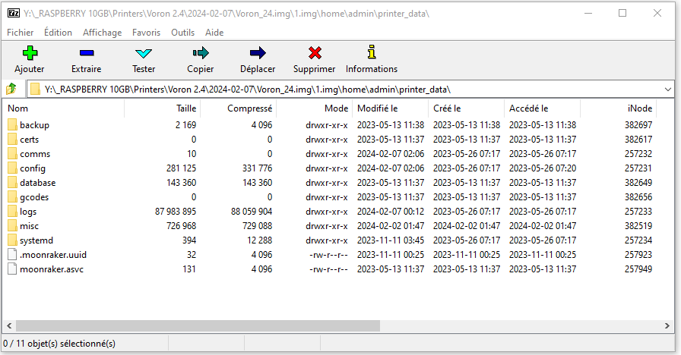Select the database folder icon
Screen dimensions: 681x355
pyautogui.click(x=12, y=183)
